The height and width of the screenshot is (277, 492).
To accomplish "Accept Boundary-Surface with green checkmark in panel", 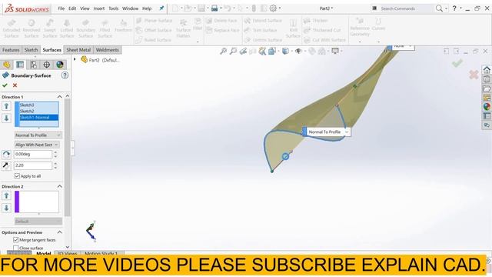I will (x=5, y=85).
